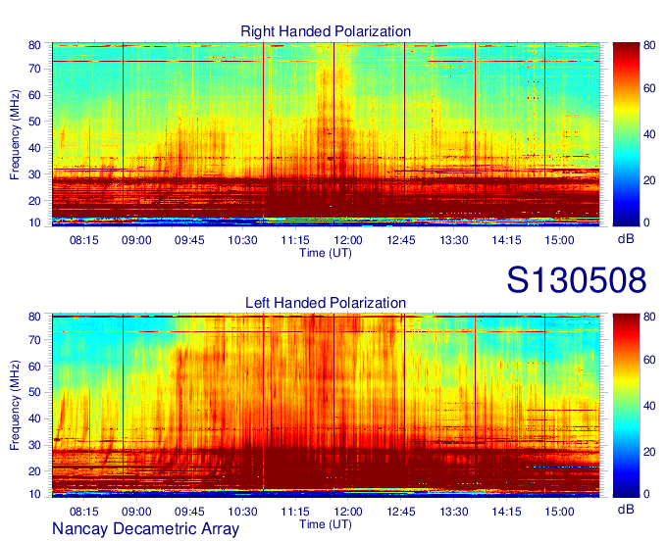Viewport: 667px width, 541px height.
Task: Click the 14:15 time tick under Left Handed plot
Action: coord(506,512)
